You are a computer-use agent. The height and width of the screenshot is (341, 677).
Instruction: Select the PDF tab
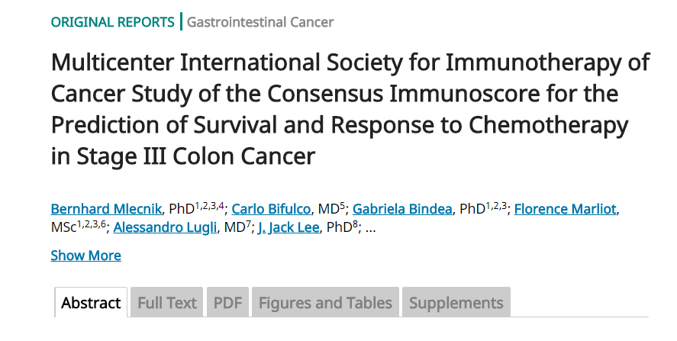pos(227,303)
